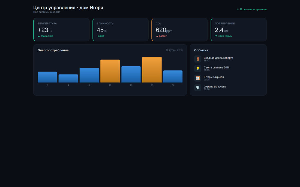Click the blue energy bar labeled 24

173,76
